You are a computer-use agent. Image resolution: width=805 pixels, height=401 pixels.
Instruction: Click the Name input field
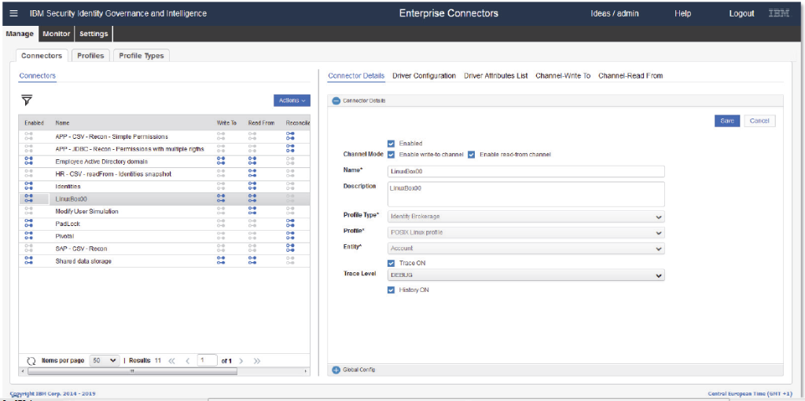coord(526,171)
